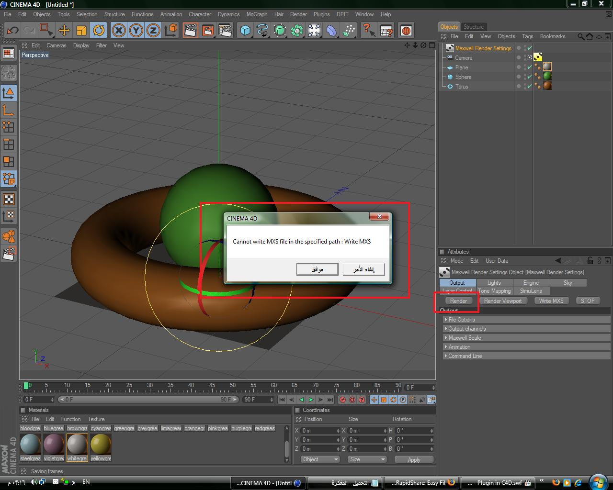
Task: Click the Undo arrow icon
Action: pyautogui.click(x=12, y=31)
